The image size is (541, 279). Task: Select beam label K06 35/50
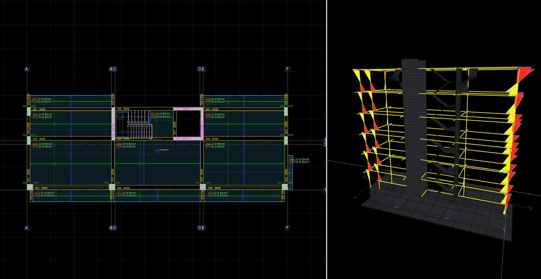click(x=212, y=139)
